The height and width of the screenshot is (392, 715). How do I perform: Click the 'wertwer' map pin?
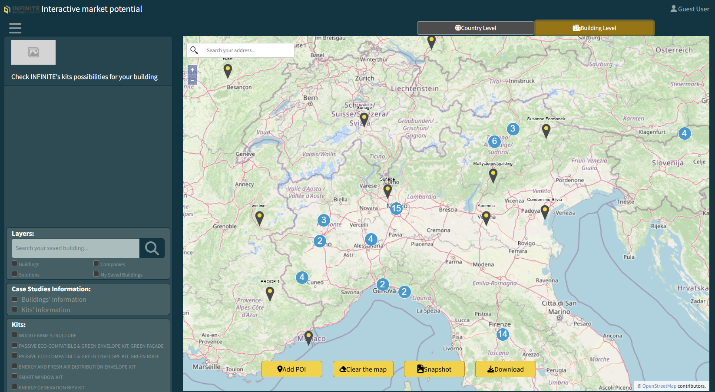pyautogui.click(x=259, y=218)
